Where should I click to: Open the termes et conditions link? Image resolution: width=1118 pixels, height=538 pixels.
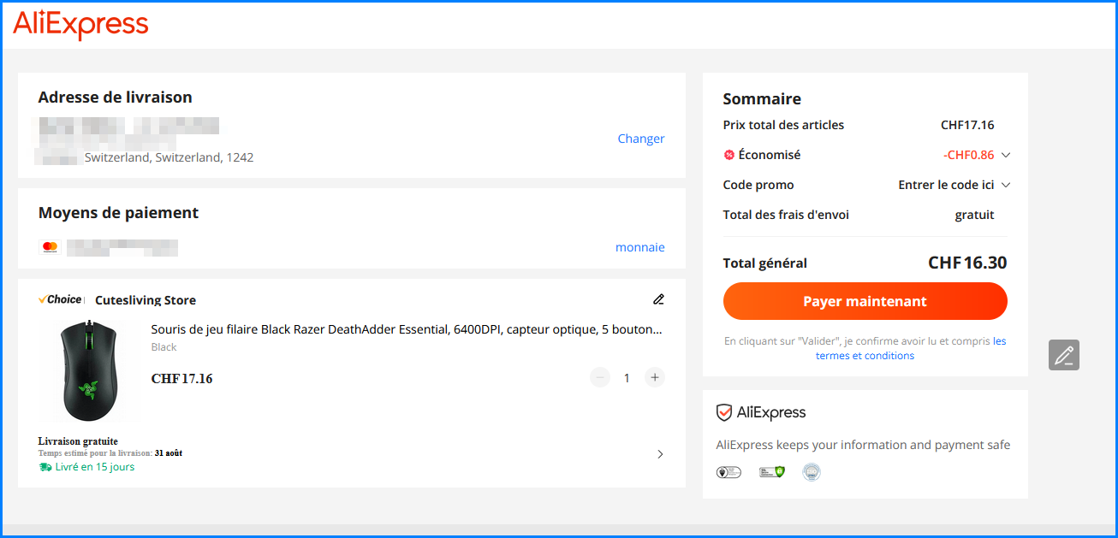tap(865, 356)
